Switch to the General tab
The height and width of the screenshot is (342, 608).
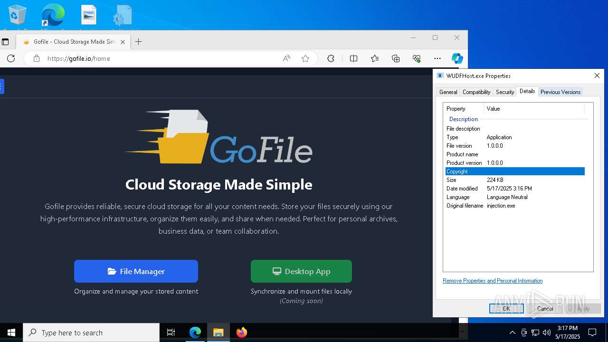coord(448,92)
